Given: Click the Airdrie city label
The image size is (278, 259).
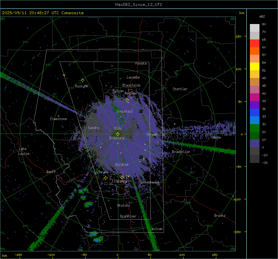Looking at the screenshot, I should [122, 164].
